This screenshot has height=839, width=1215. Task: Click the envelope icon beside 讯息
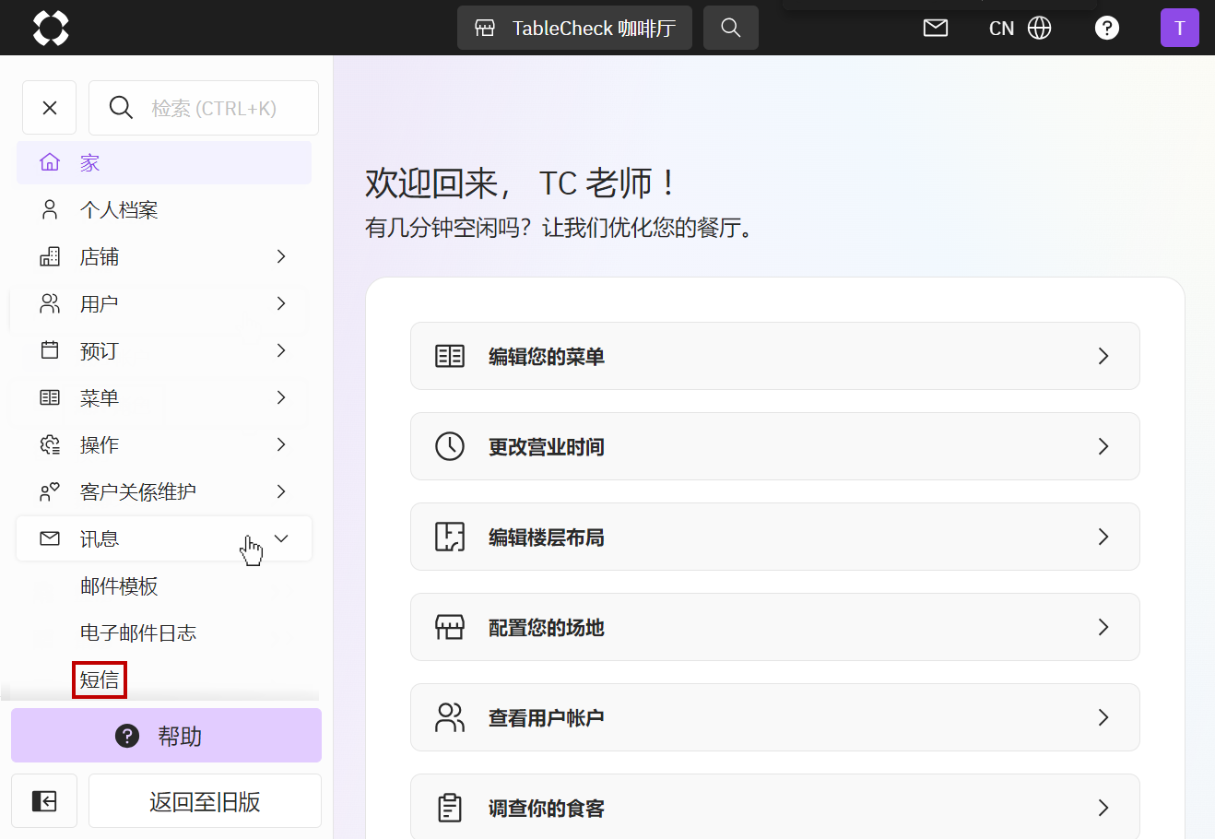click(x=50, y=538)
